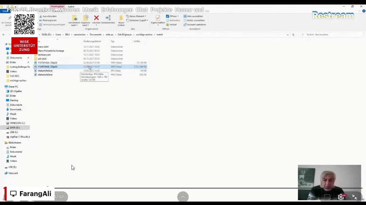Expand the Neues Element dropdown
This screenshot has height=205, width=366.
(x=136, y=16)
